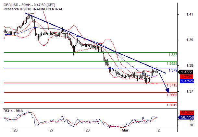Select the 1.3615 red support label
The height and width of the screenshot is (137, 198).
172,105
